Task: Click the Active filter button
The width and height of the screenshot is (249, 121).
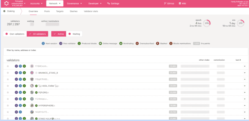Action: (59, 34)
